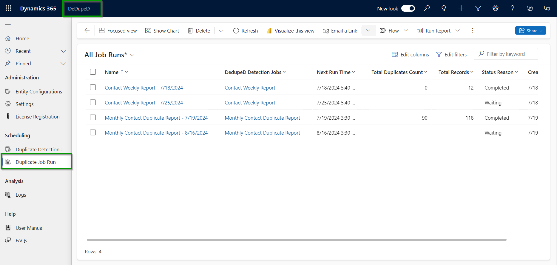Open Email a Link dropdown arrow

coord(368,30)
